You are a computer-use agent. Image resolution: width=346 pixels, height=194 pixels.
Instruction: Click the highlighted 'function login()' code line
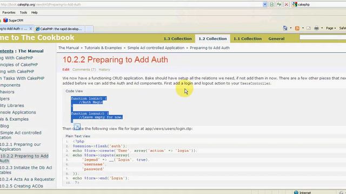89,99
